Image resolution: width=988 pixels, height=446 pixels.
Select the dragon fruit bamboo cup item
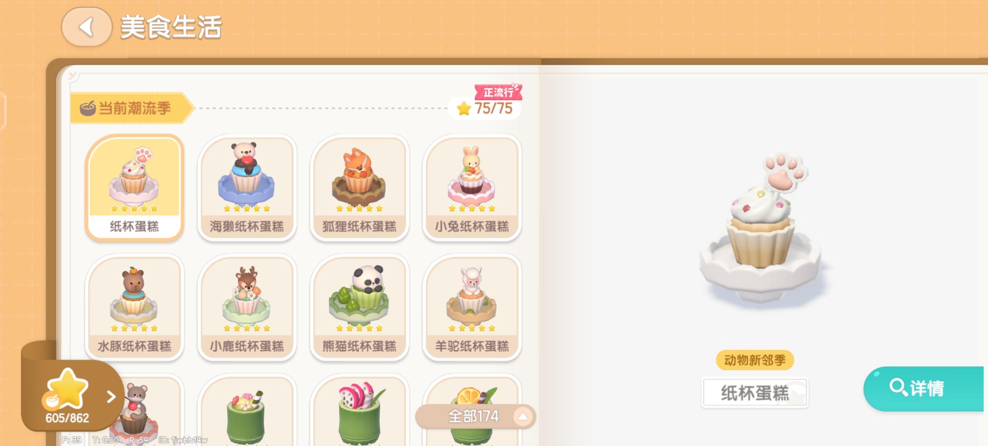tap(360, 410)
